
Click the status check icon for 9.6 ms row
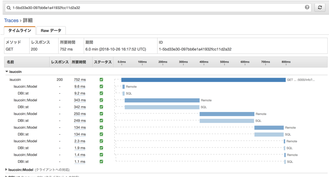(x=101, y=87)
